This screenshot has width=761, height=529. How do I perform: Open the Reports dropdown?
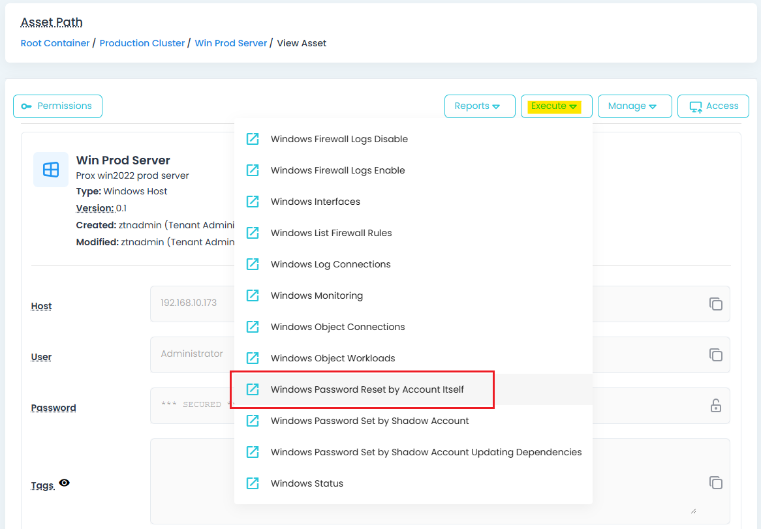(x=480, y=106)
